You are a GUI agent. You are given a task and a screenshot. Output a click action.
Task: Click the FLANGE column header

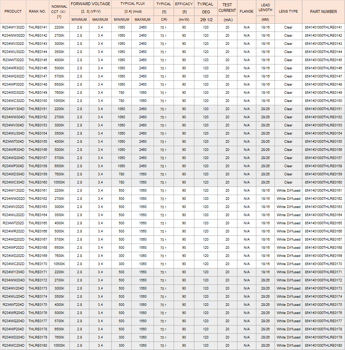pyautogui.click(x=247, y=11)
